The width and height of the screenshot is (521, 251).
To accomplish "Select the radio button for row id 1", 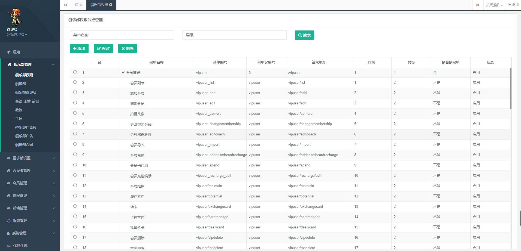I will coord(75,72).
